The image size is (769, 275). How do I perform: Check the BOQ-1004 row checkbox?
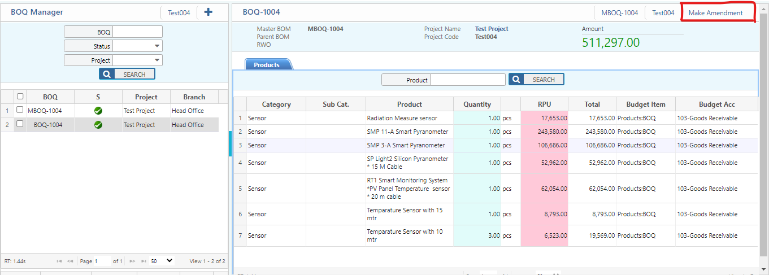coord(20,124)
